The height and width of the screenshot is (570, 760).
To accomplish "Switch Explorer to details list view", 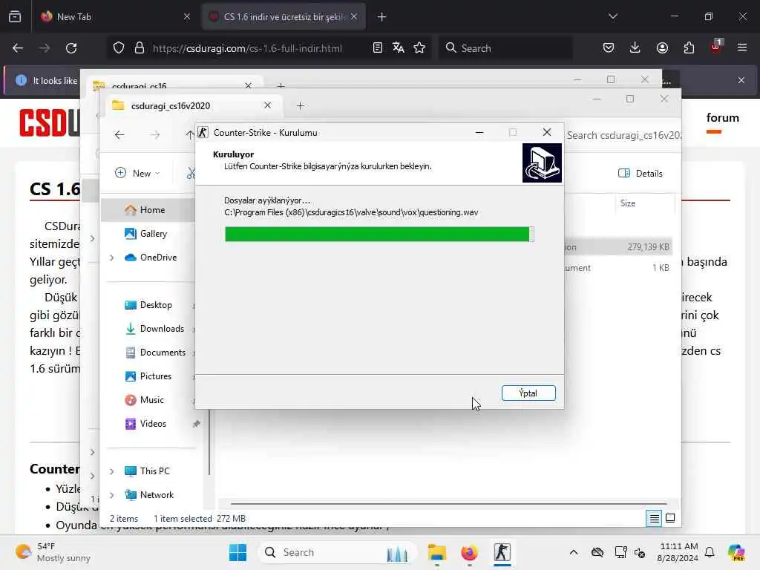I will click(654, 519).
